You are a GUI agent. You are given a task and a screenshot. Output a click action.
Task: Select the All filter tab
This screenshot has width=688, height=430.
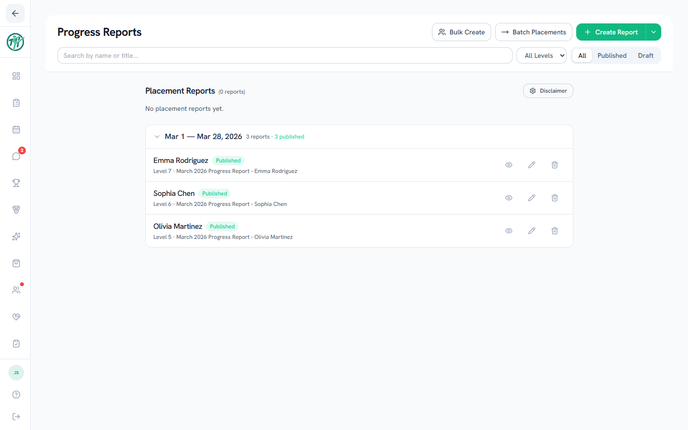pyautogui.click(x=582, y=55)
